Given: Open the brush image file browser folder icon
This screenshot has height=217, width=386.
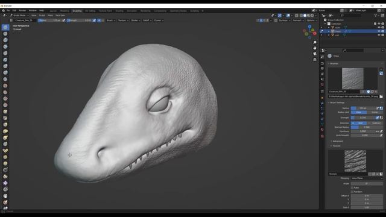Looking at the screenshot, I should coord(381,96).
